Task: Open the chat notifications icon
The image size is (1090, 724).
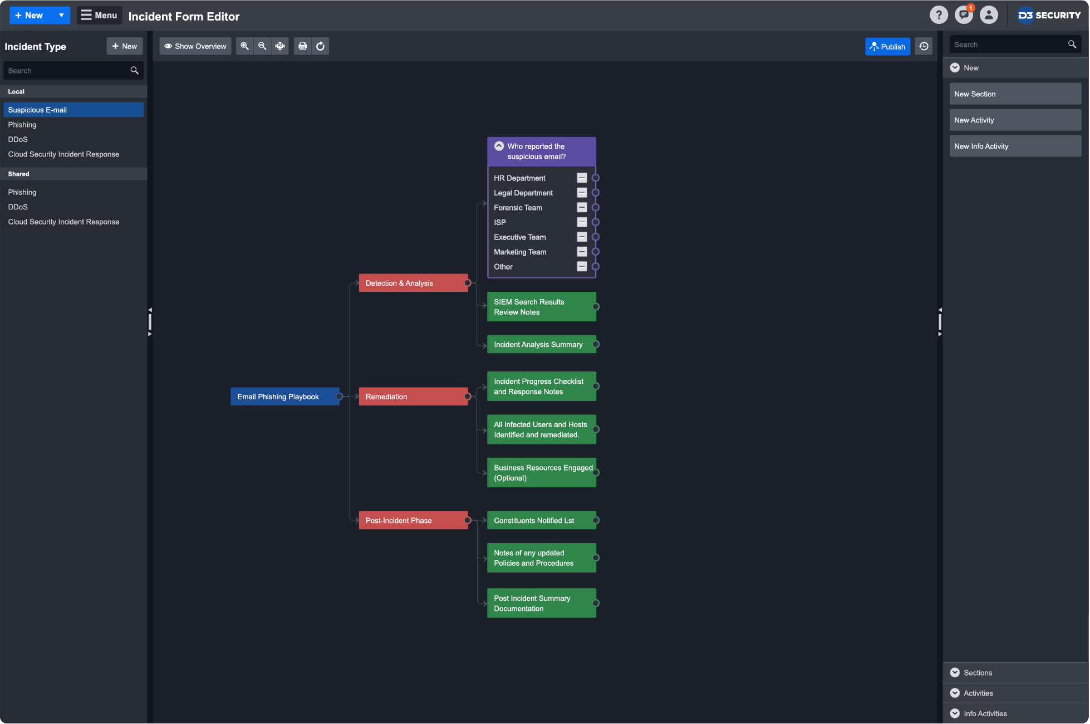Action: 964,15
